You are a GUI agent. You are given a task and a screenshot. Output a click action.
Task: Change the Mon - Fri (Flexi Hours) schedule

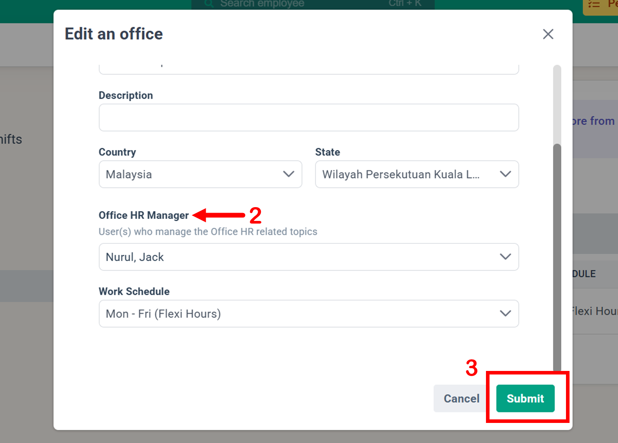[163, 313]
